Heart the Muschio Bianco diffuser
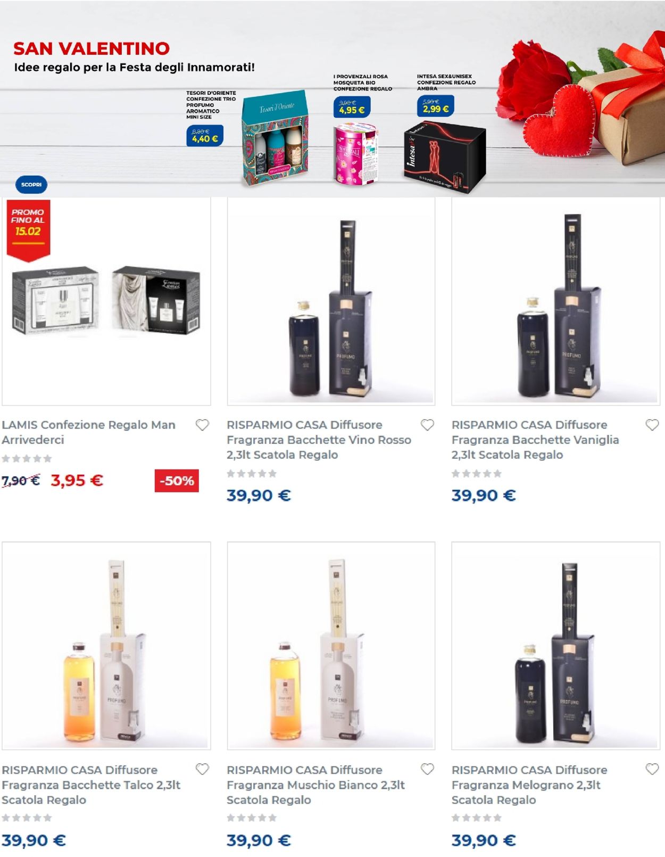 click(427, 770)
